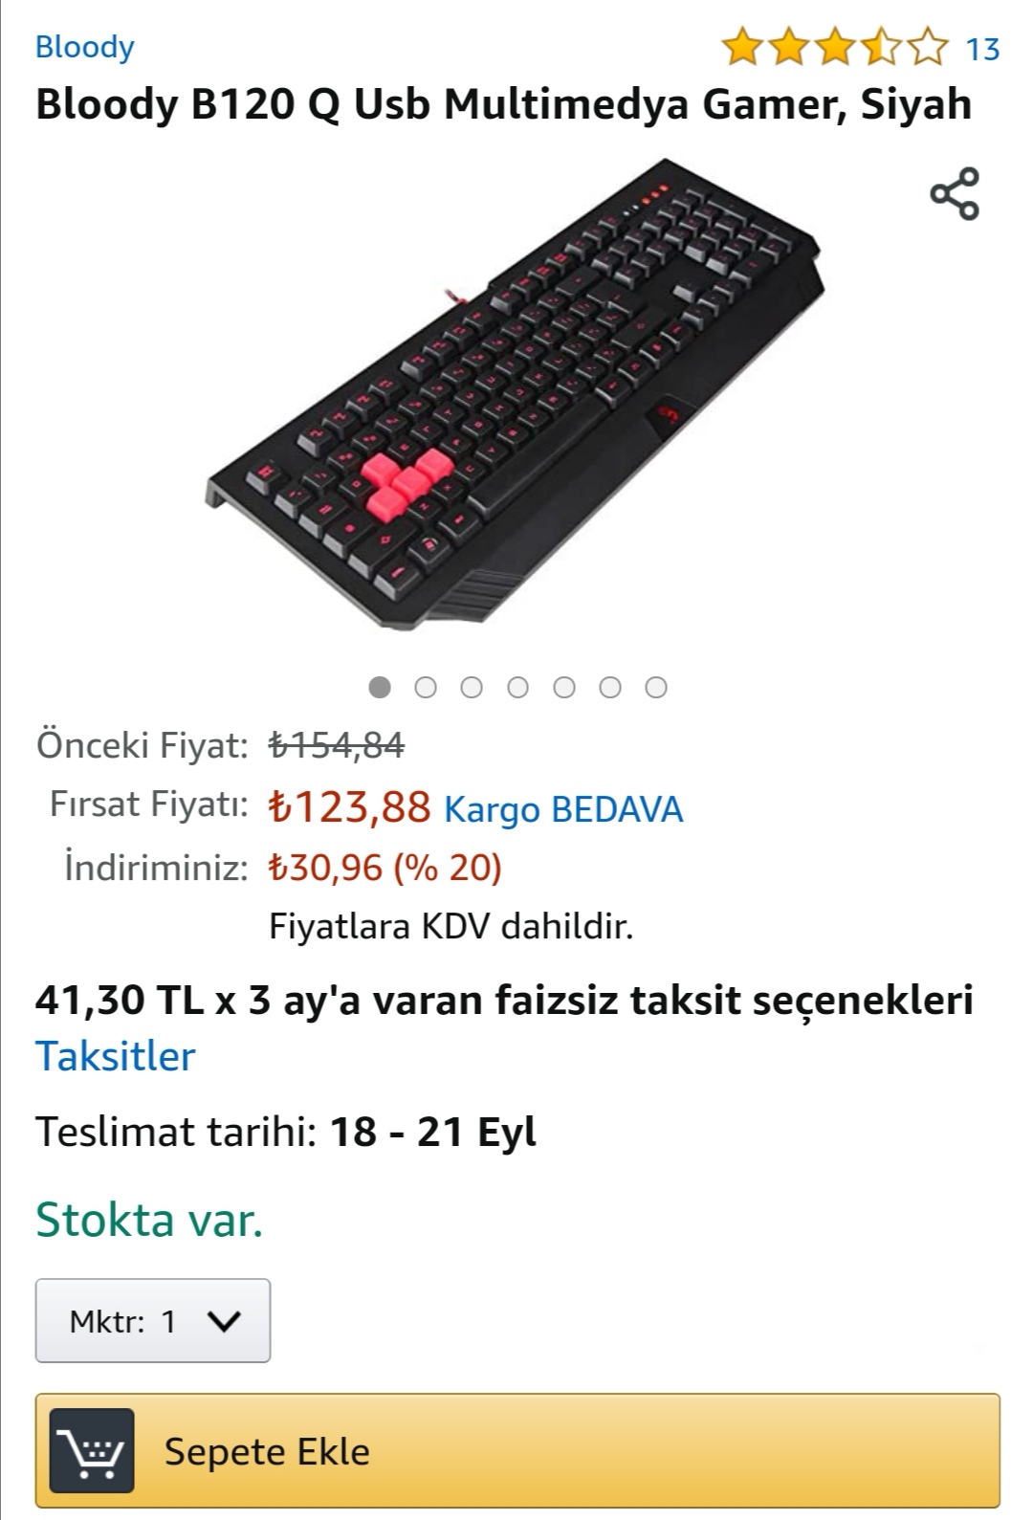Select the second image carousel dot
This screenshot has width=1033, height=1520.
click(x=426, y=687)
